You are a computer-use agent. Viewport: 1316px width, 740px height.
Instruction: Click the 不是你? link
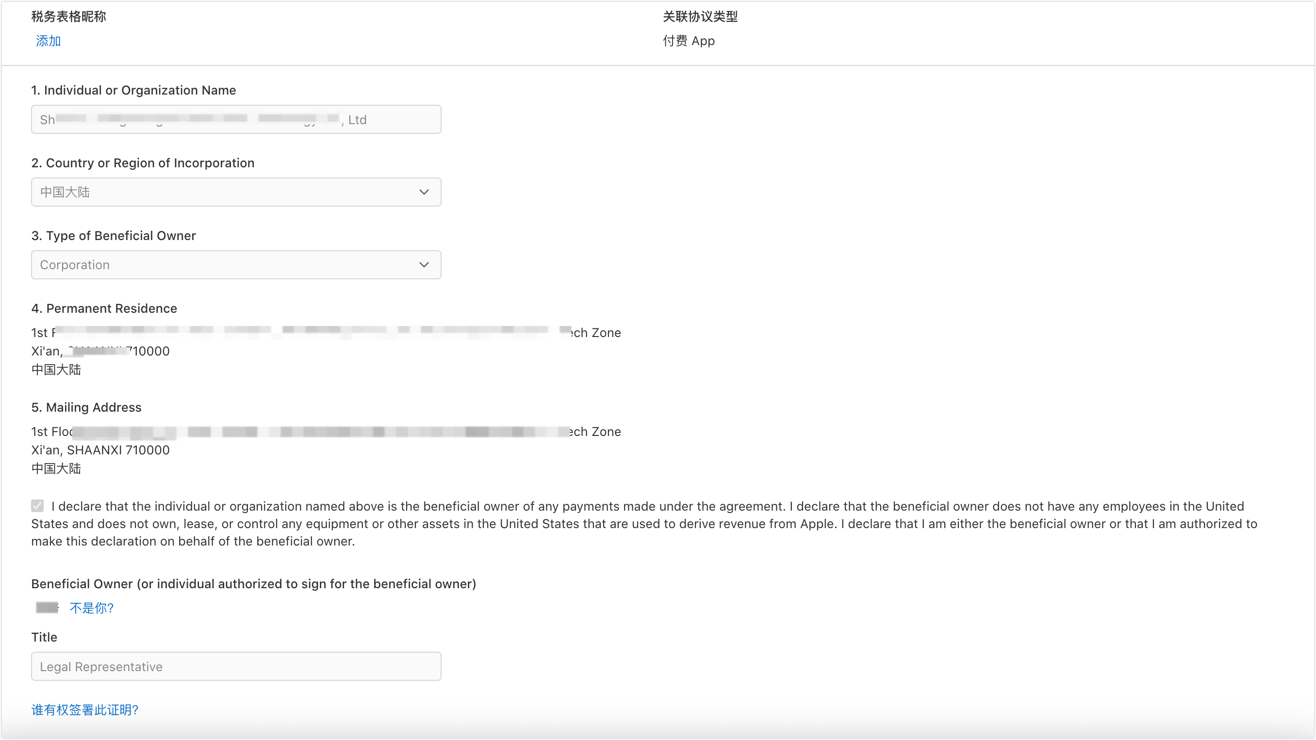pos(91,608)
